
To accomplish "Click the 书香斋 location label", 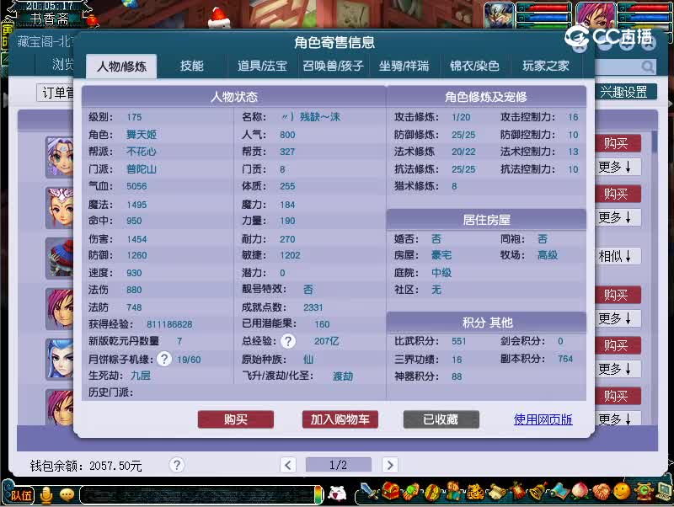I will click(x=49, y=19).
